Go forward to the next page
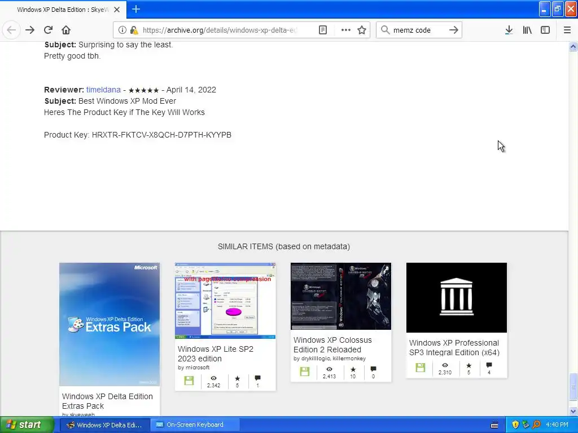Viewport: 578px width, 433px height. point(30,30)
